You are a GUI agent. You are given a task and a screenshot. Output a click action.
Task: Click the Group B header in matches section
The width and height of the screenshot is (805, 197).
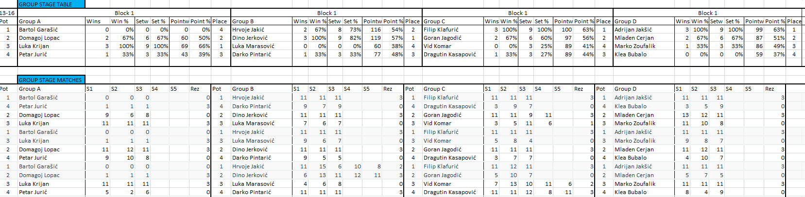click(243, 89)
